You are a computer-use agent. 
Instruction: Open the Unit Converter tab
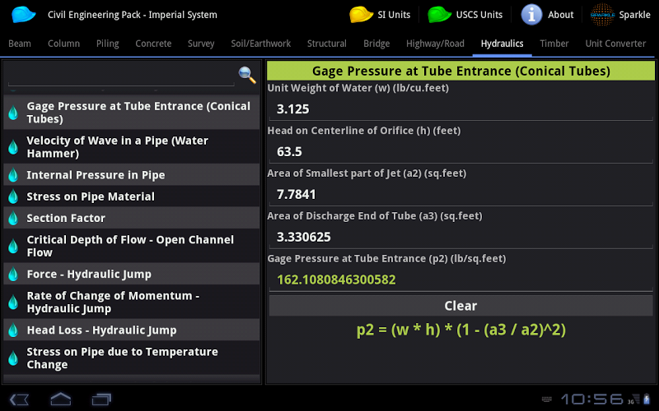pyautogui.click(x=615, y=44)
